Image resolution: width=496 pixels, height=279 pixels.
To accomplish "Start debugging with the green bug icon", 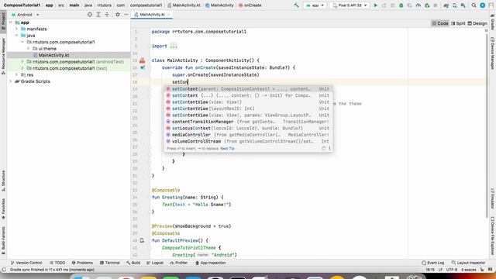I will coord(401,5).
